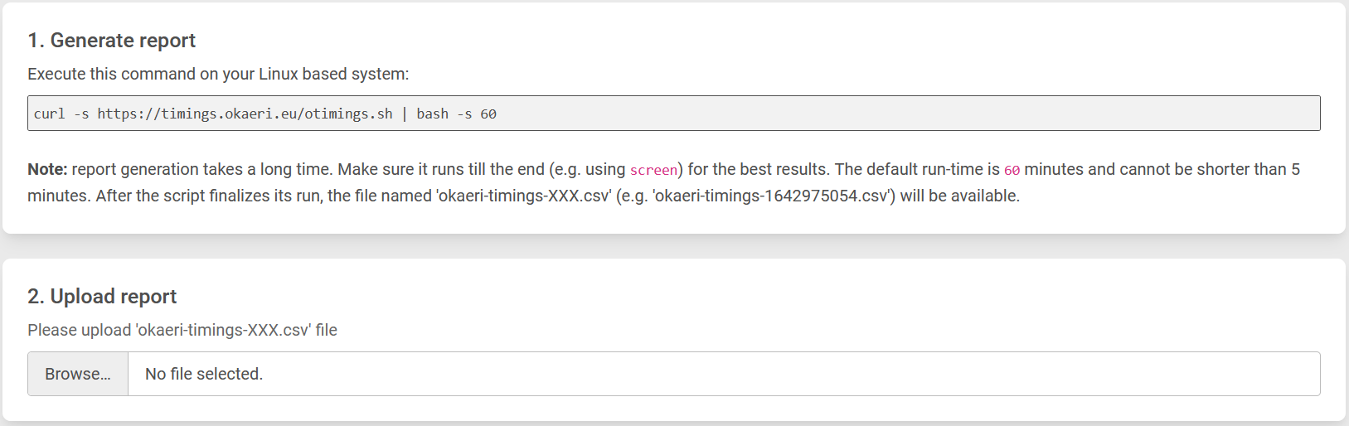
Task: Click the trailing '60' in the command
Action: pos(488,114)
